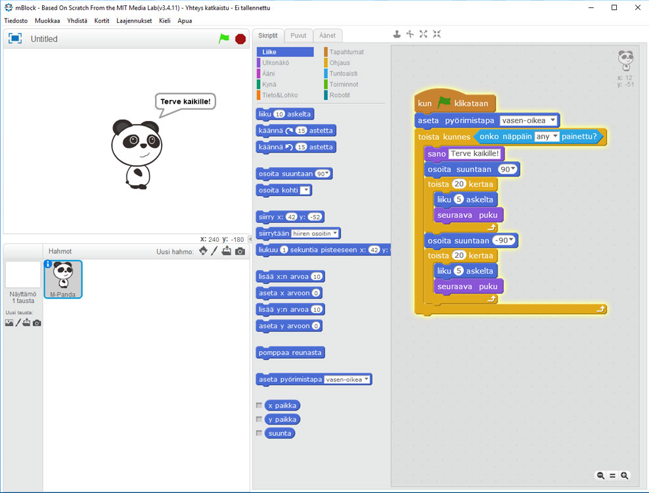Switch the stage to fullscreen presentation mode

(x=14, y=39)
